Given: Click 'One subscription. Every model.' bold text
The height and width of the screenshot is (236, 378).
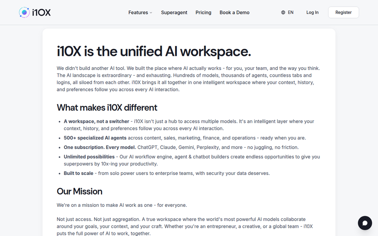Looking at the screenshot, I should 100,147.
